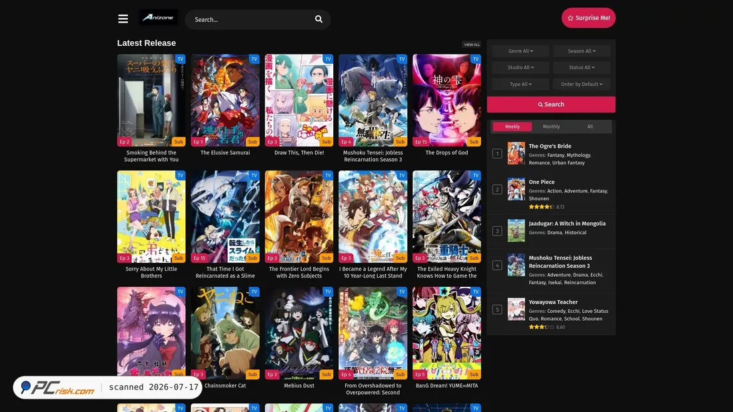Click TV badge on The Elusive Samurai
733x412 pixels.
(254, 59)
